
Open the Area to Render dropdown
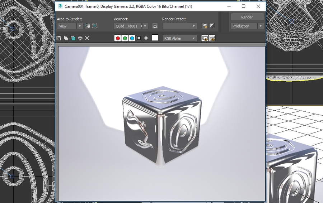70,26
